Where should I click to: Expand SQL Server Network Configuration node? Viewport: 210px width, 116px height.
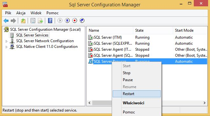(6, 41)
